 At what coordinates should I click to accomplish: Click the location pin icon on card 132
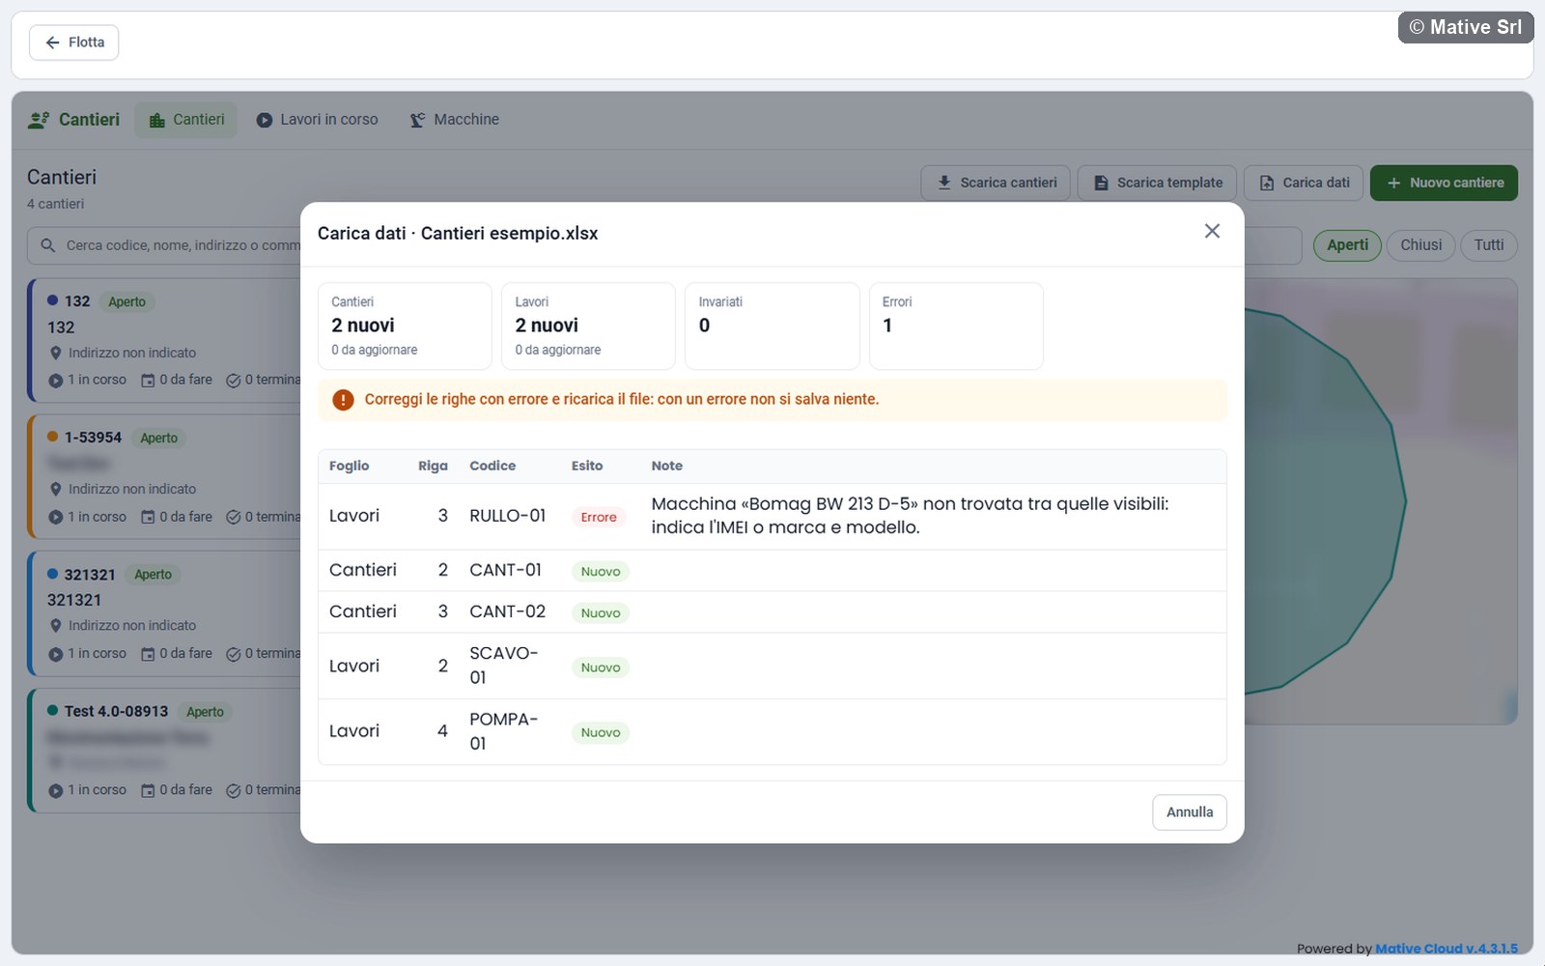point(56,354)
